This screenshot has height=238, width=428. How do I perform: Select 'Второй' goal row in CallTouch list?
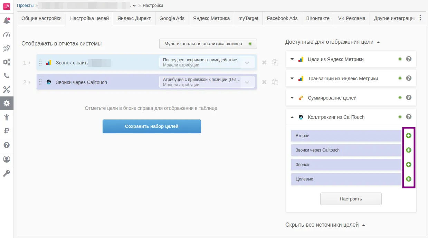[x=346, y=136]
